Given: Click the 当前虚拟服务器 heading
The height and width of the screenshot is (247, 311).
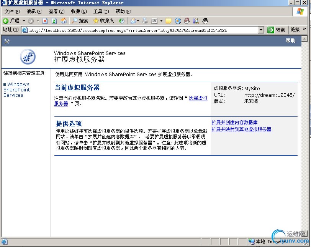Looking at the screenshot, I should 77,88.
